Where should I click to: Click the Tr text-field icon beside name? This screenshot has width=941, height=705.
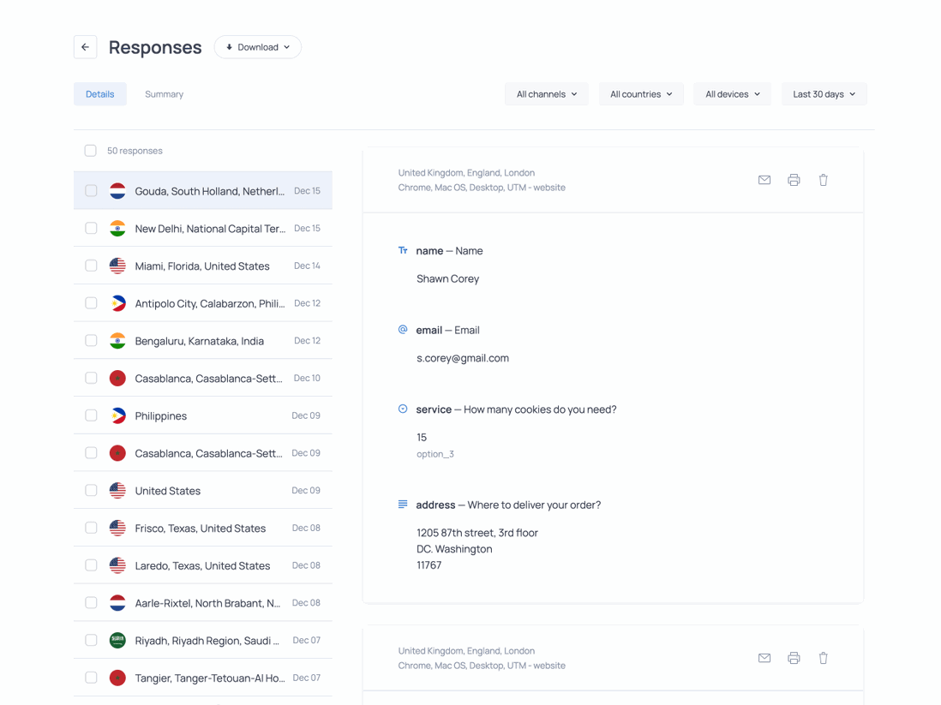point(403,250)
